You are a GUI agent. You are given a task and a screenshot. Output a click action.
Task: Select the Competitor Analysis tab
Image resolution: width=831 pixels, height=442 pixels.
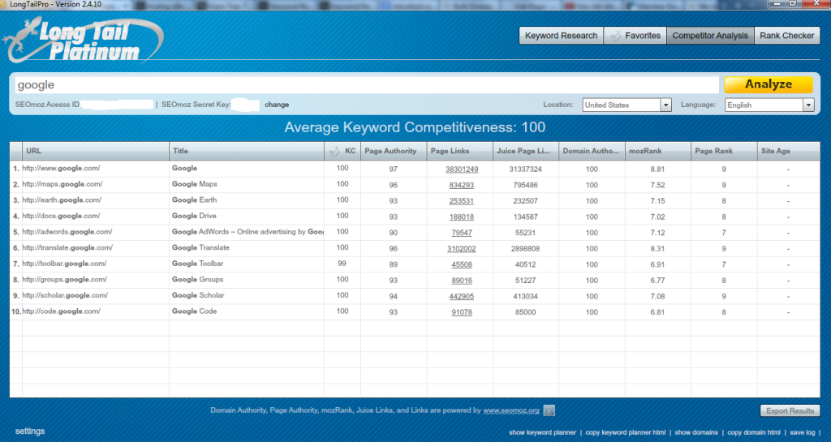pos(710,36)
